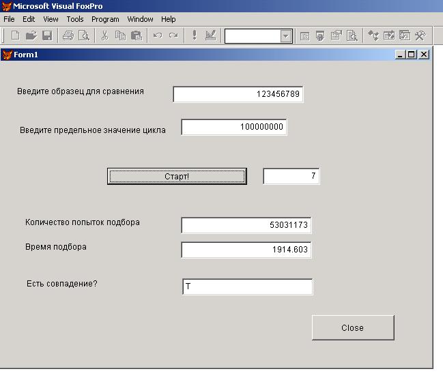443x382 pixels.
Task: Open the Tools menu
Action: [x=75, y=19]
